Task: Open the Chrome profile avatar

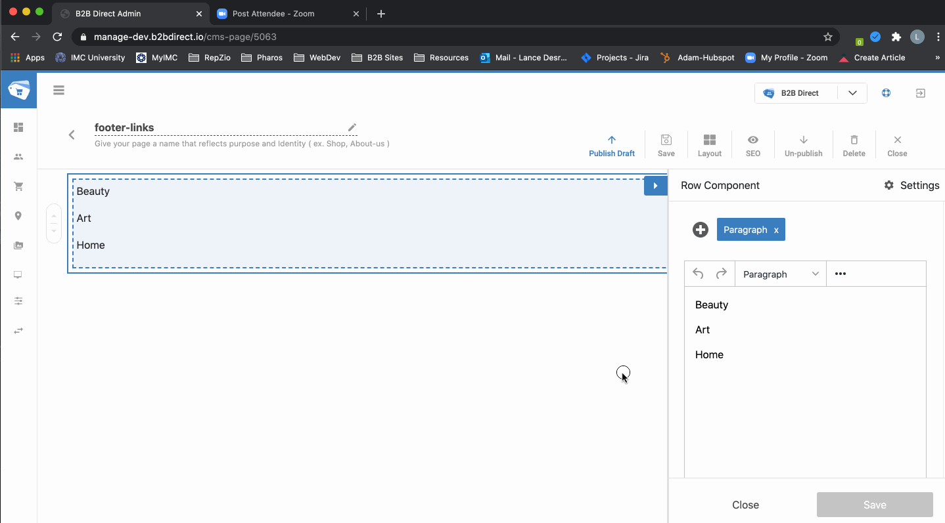Action: pyautogui.click(x=917, y=37)
